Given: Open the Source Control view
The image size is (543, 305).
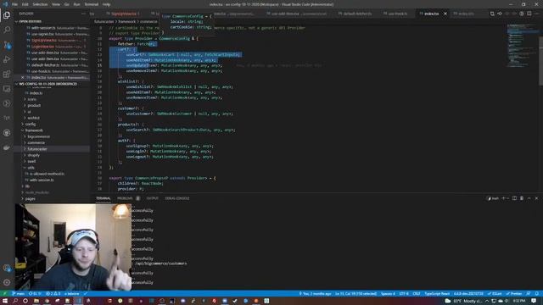Looking at the screenshot, I should pos(7,45).
